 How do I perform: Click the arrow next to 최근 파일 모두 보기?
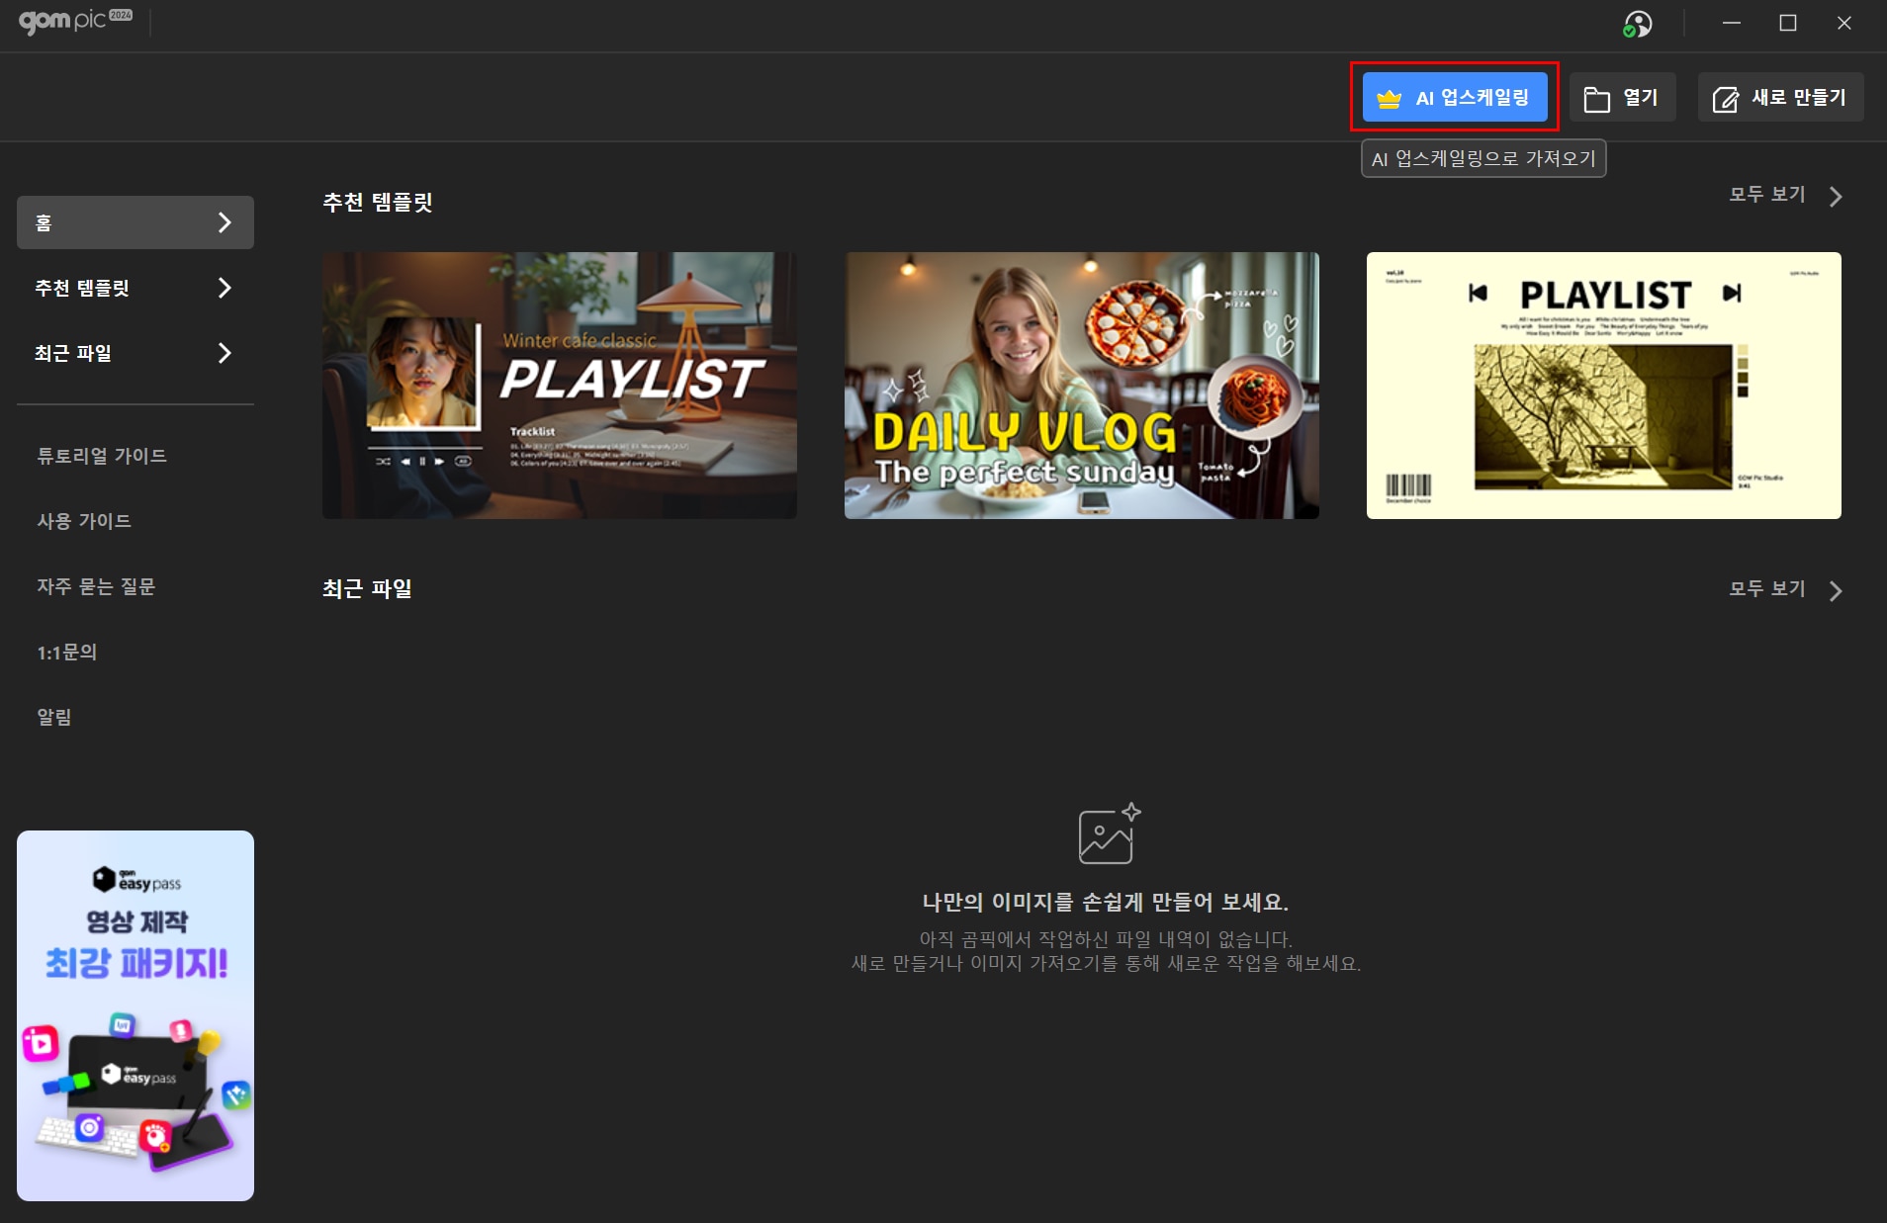[x=1836, y=591]
